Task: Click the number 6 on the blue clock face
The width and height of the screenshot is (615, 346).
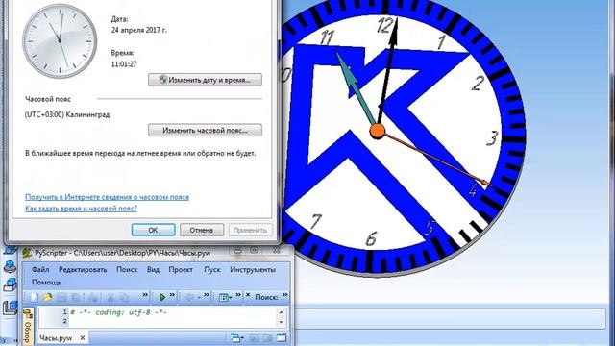Action: coord(372,238)
